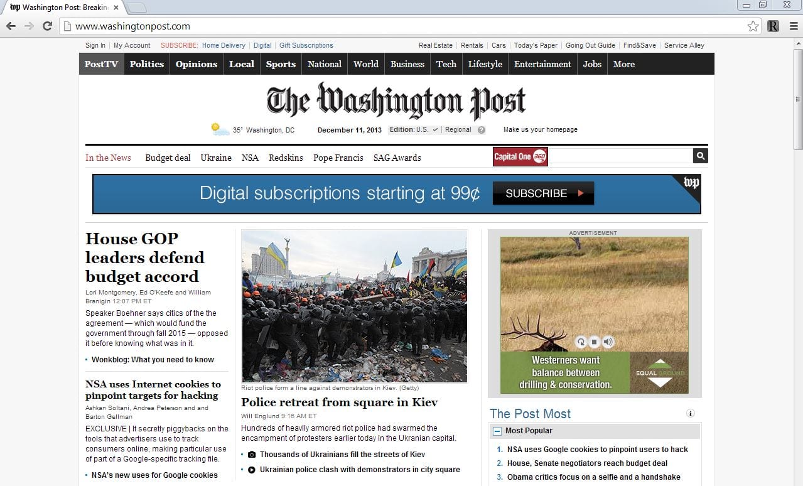This screenshot has width=803, height=486.
Task: Expand the More navigation menu
Action: pyautogui.click(x=623, y=64)
